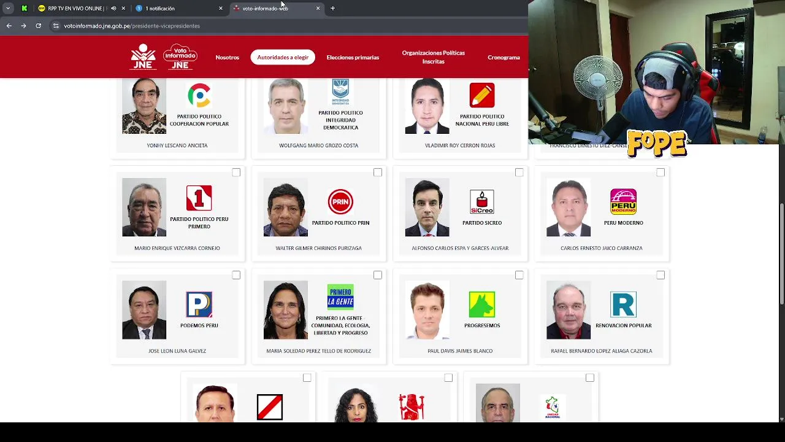Image resolution: width=785 pixels, height=442 pixels.
Task: Click the JNE institutional logo in header
Action: coord(143,57)
